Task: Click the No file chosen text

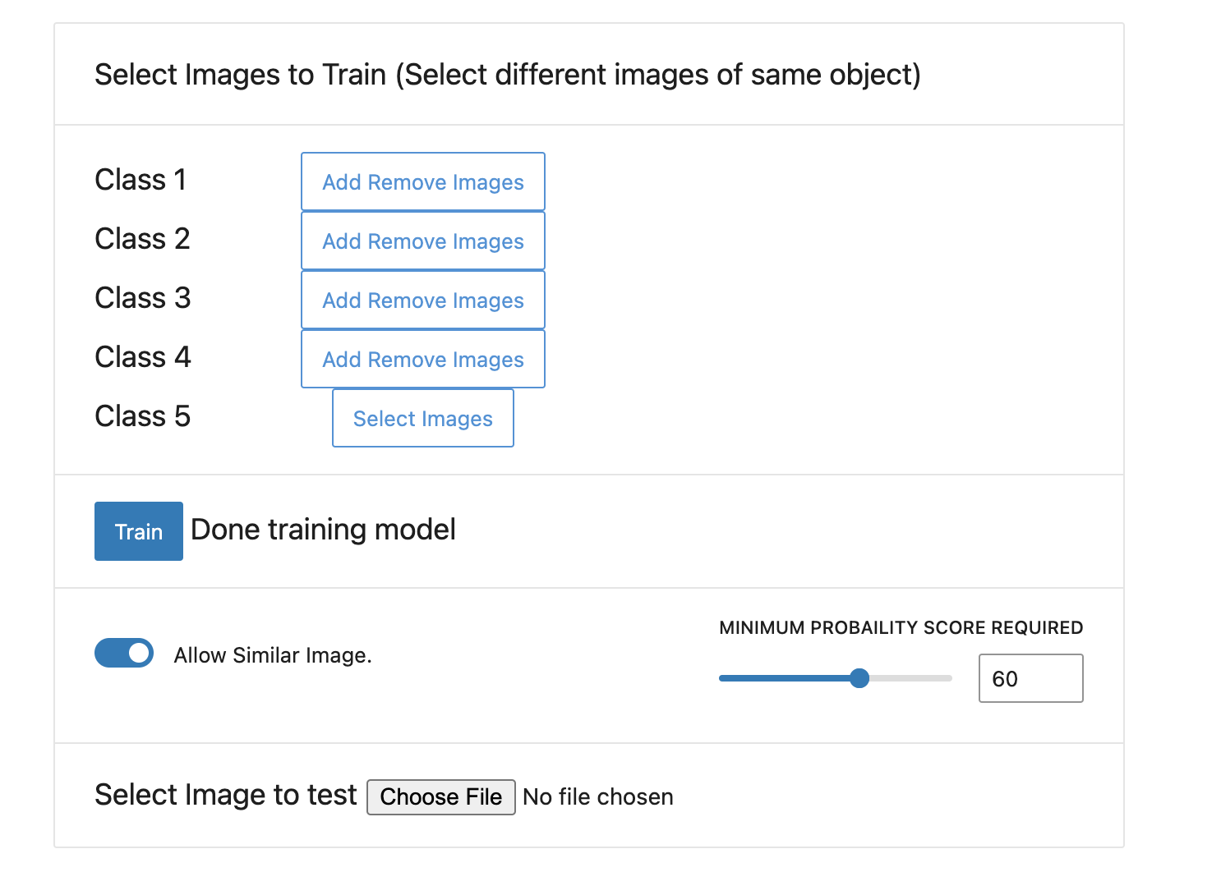Action: point(598,796)
